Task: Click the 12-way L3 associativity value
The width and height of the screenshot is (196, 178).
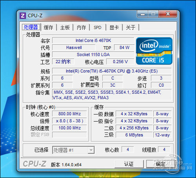Action: click(162, 135)
